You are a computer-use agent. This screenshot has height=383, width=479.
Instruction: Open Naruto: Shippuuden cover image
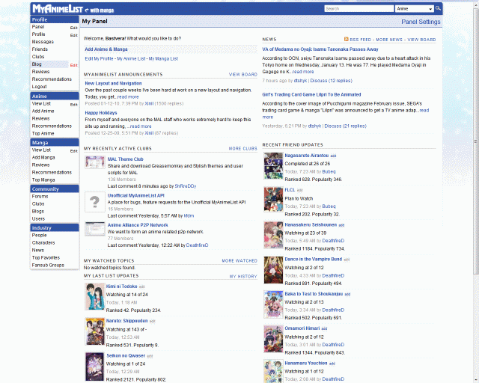point(95,331)
